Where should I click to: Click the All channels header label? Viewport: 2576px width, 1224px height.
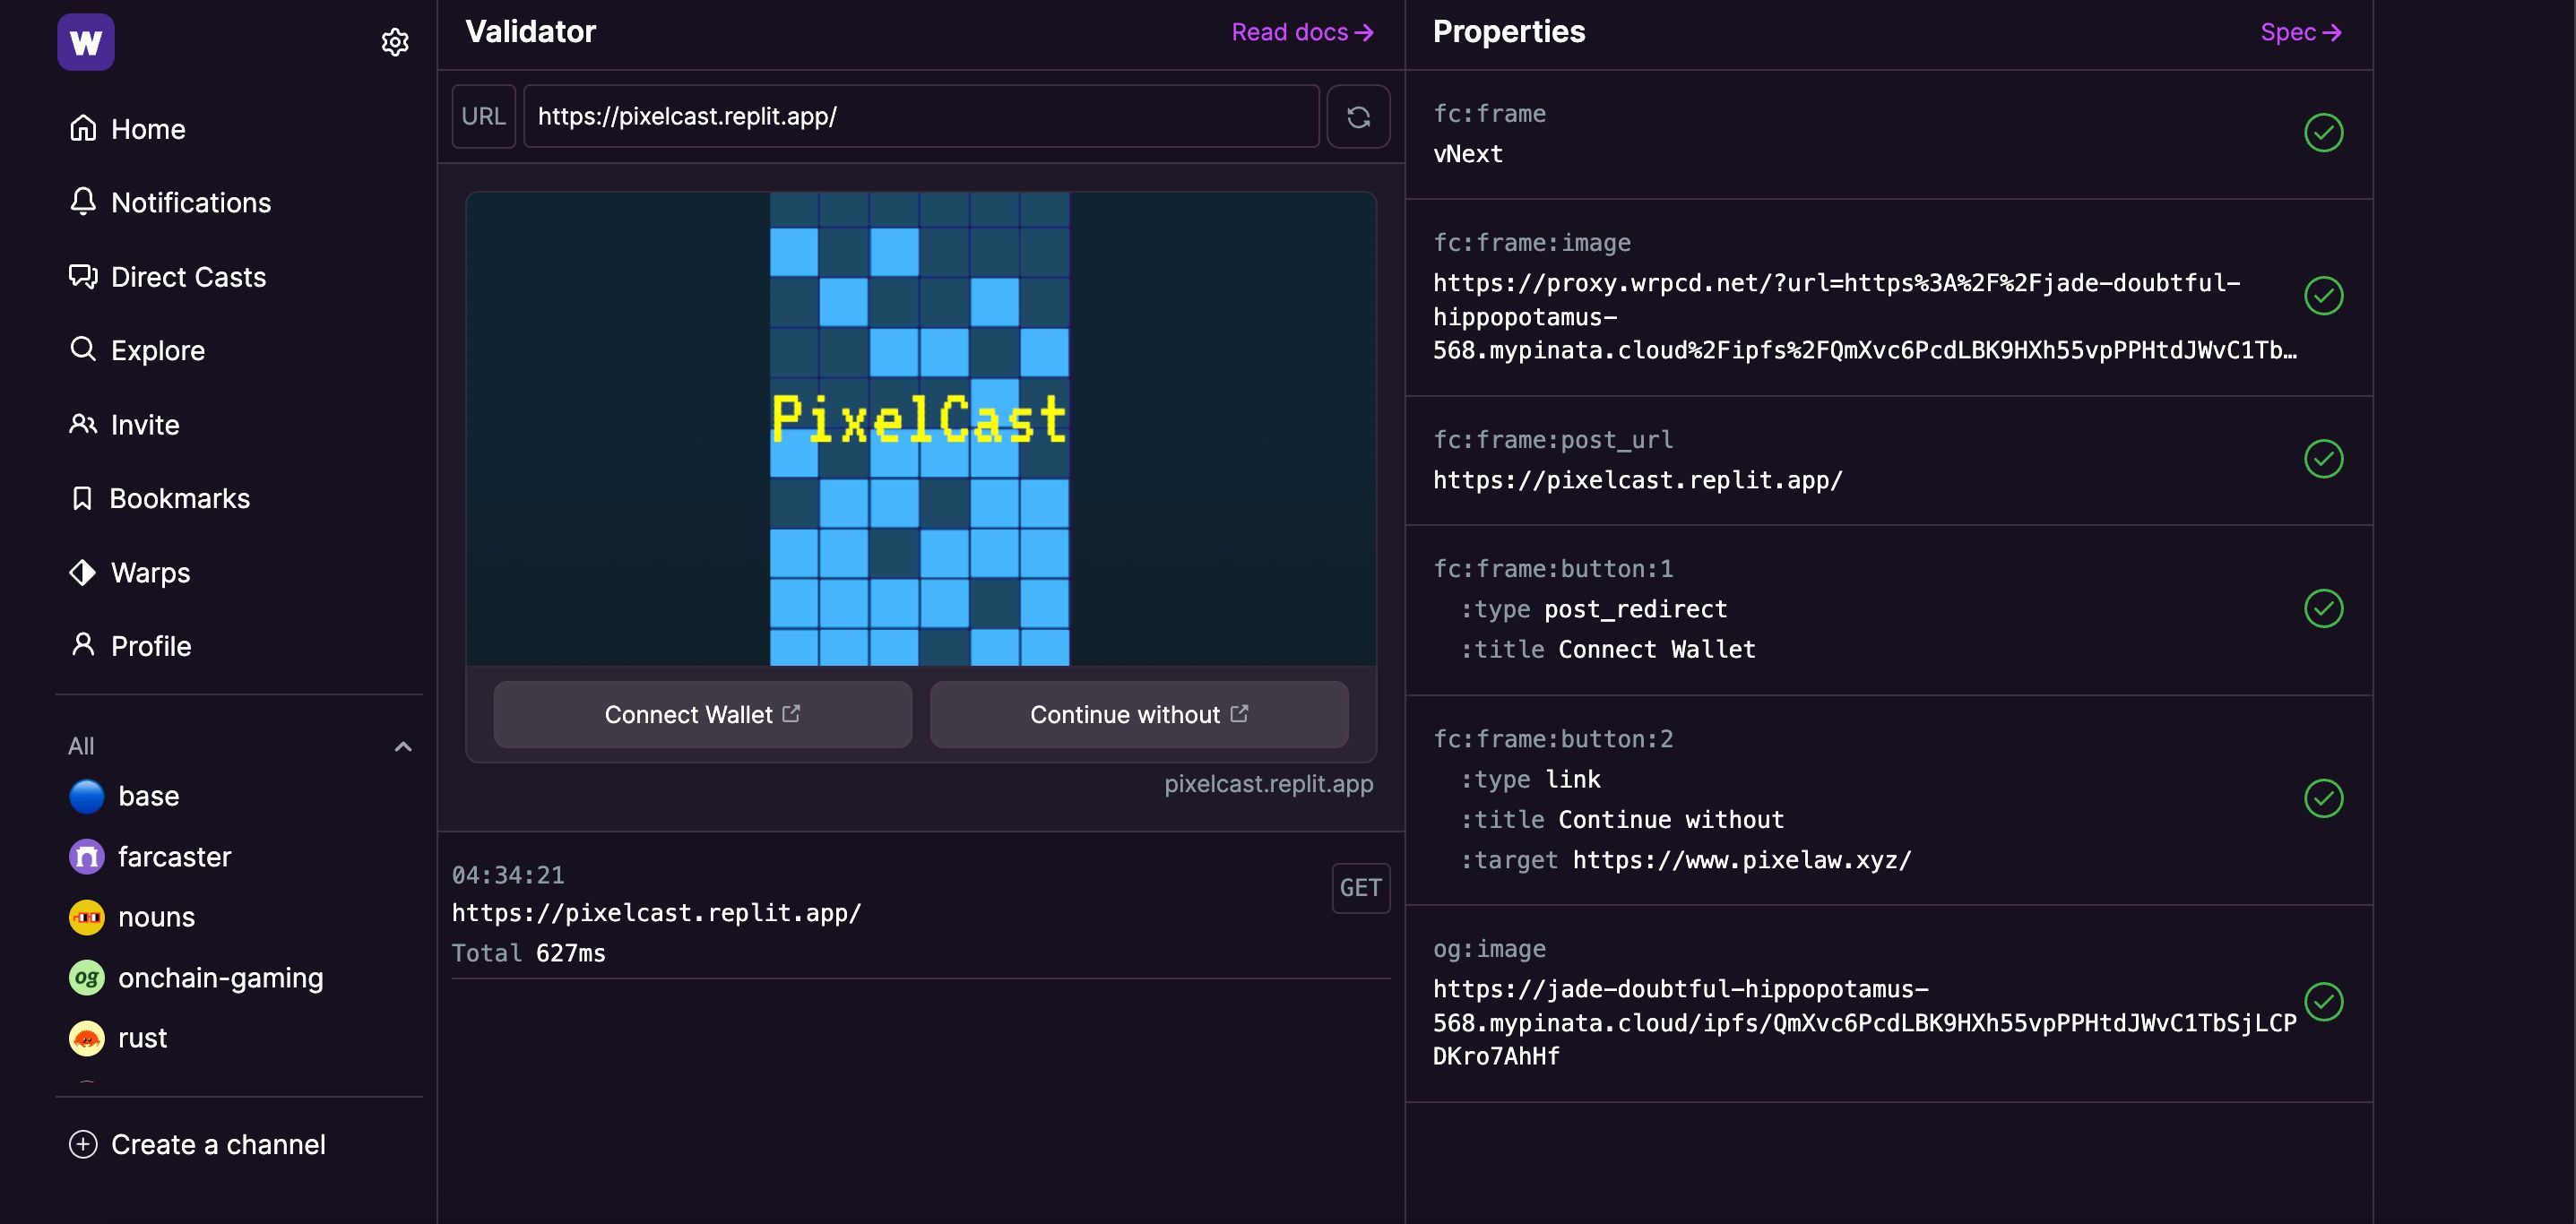(81, 746)
